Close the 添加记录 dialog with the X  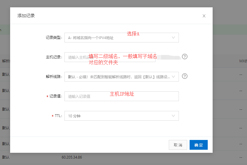click(x=204, y=16)
